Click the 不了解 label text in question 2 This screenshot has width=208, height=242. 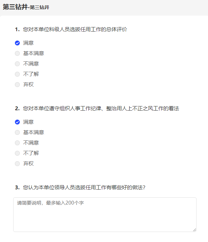coord(31,153)
